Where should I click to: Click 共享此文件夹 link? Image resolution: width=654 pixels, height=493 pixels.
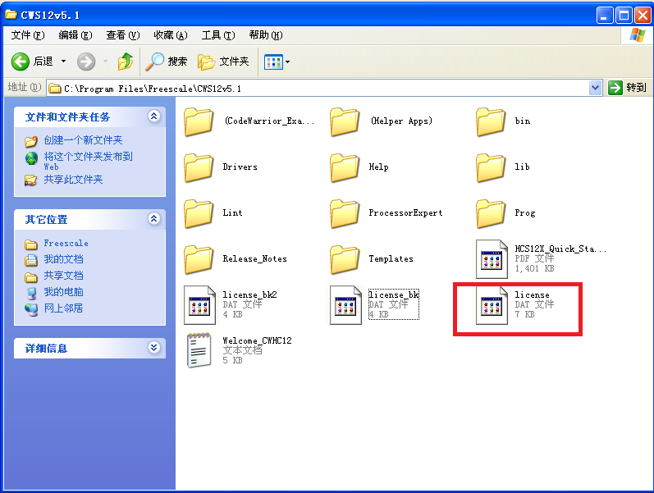[73, 180]
